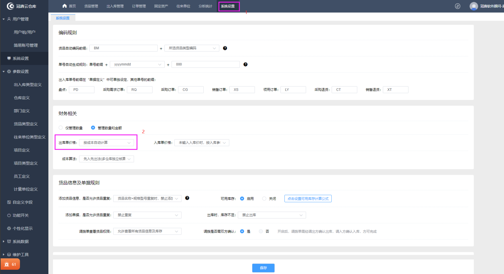This screenshot has width=504, height=274.
Task: Open the 成本算法 dropdown
Action: (x=107, y=159)
